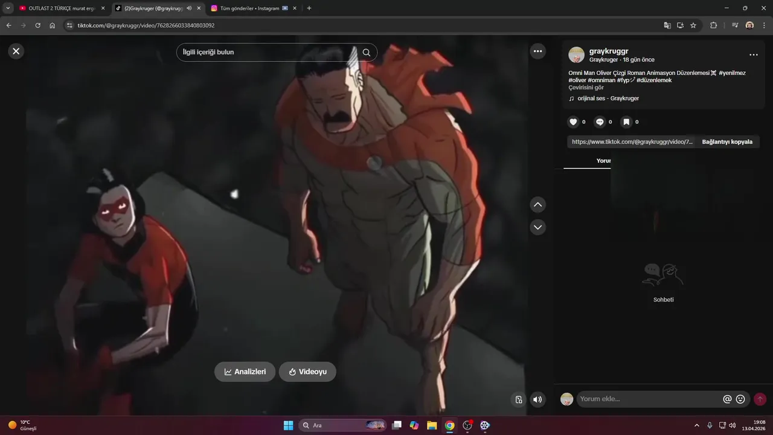Click the taskbar 'Ara' search box
Image resolution: width=773 pixels, height=435 pixels.
point(342,425)
